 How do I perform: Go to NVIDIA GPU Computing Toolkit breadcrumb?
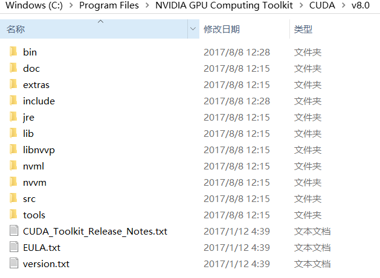coord(224,5)
